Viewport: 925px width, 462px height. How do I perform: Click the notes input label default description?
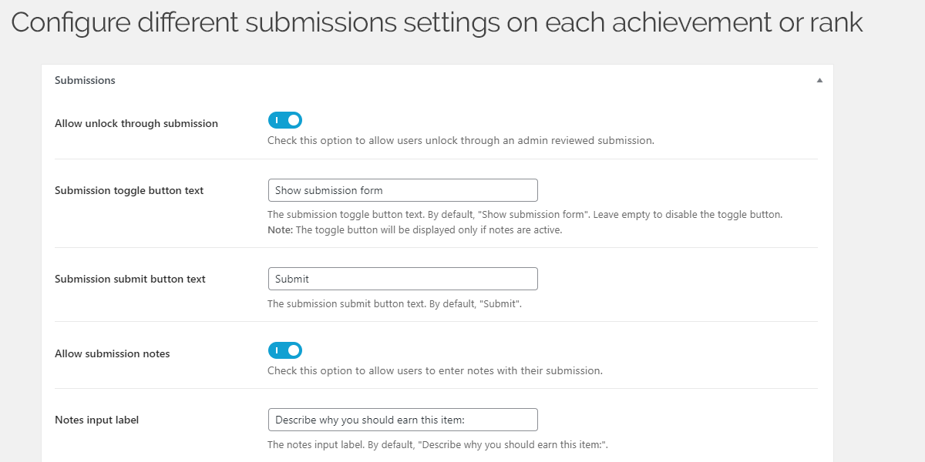438,445
